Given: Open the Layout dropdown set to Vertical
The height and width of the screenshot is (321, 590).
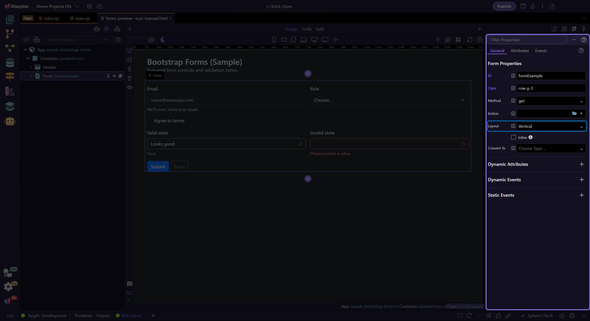Looking at the screenshot, I should pyautogui.click(x=551, y=126).
